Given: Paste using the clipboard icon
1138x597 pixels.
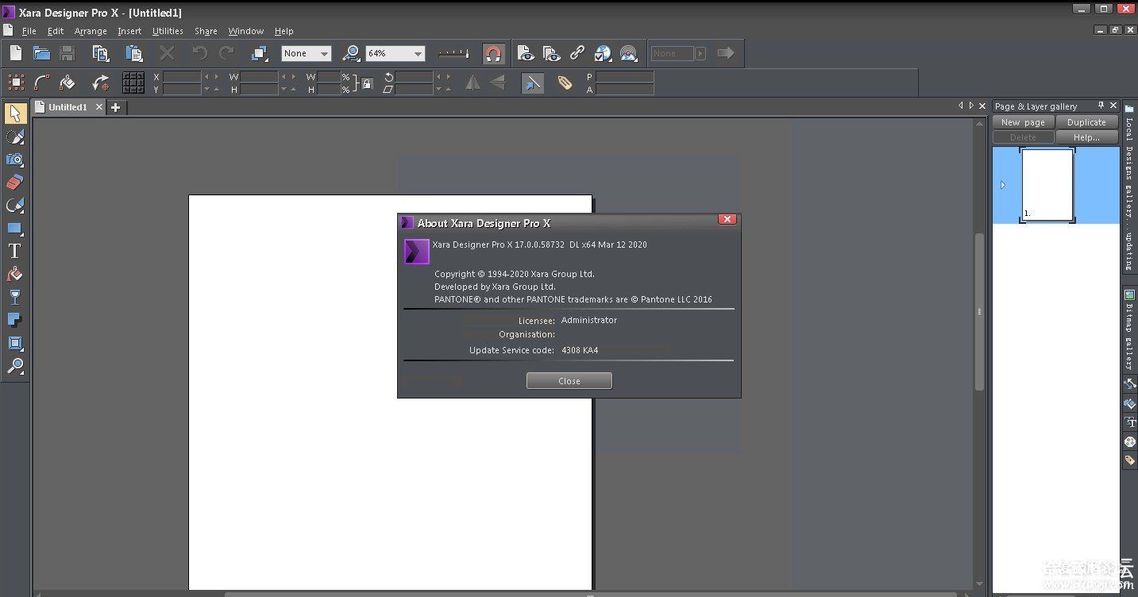Looking at the screenshot, I should click(x=134, y=53).
